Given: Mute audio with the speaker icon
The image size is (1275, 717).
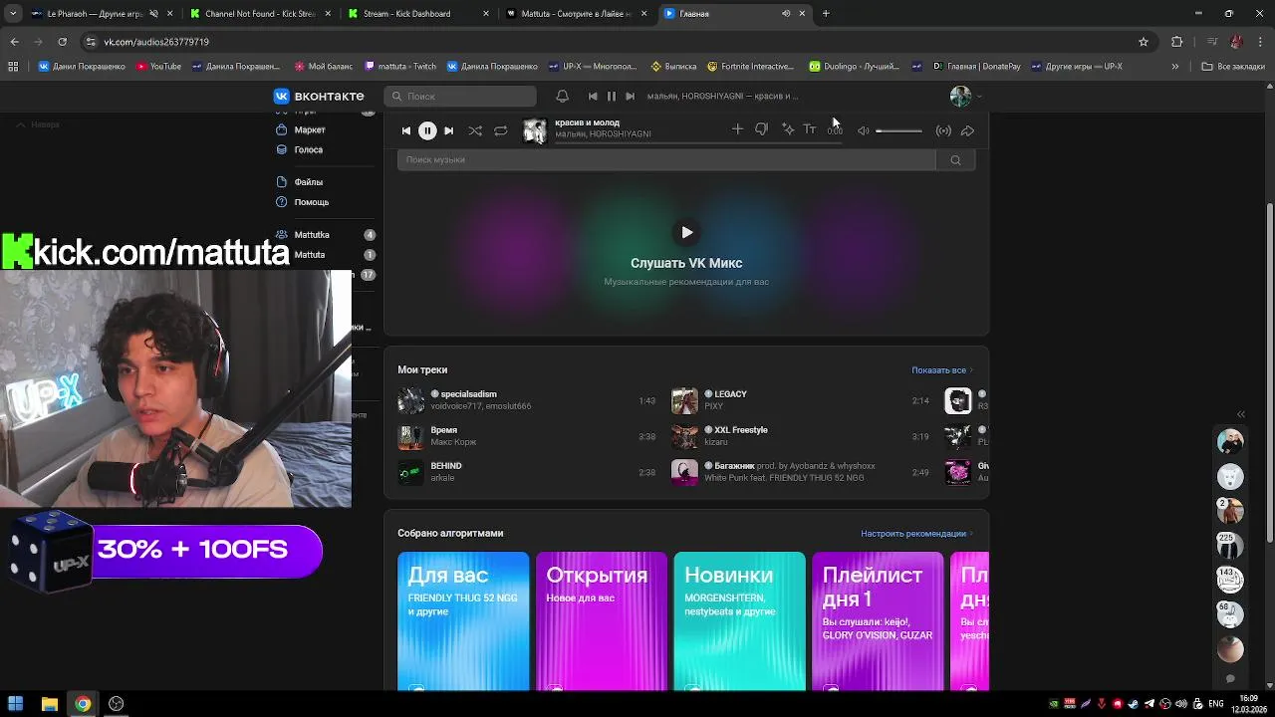Looking at the screenshot, I should coord(864,130).
